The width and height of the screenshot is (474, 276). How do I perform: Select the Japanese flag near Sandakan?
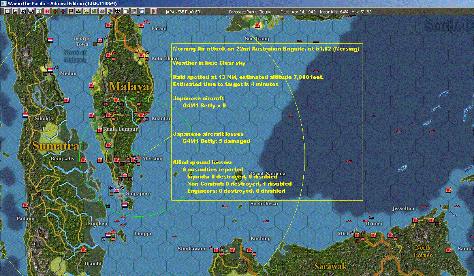[448, 250]
